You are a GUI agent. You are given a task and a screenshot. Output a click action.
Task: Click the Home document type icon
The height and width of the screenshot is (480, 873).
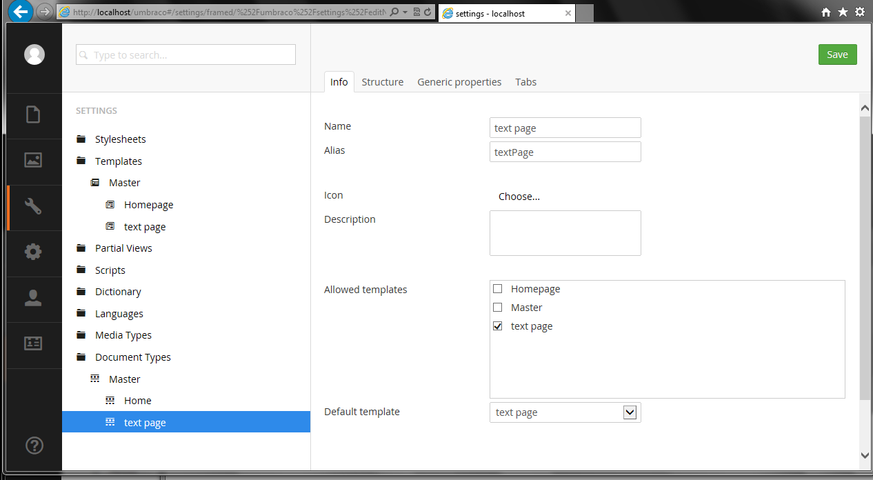pos(110,401)
